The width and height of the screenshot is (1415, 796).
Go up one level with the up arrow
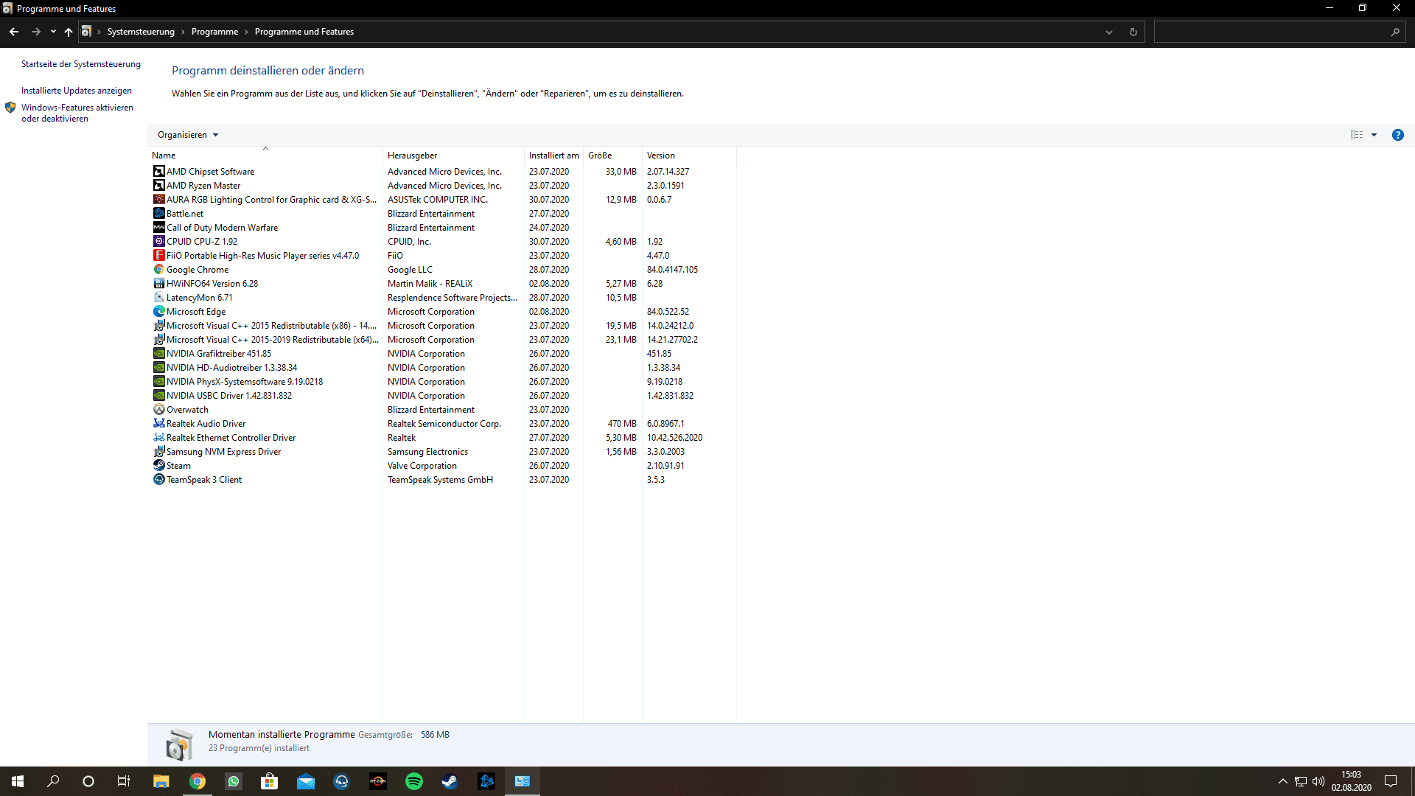point(69,32)
